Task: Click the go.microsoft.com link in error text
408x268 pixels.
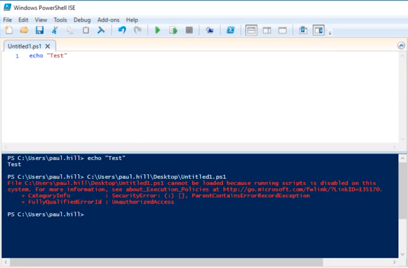Action: (x=302, y=189)
